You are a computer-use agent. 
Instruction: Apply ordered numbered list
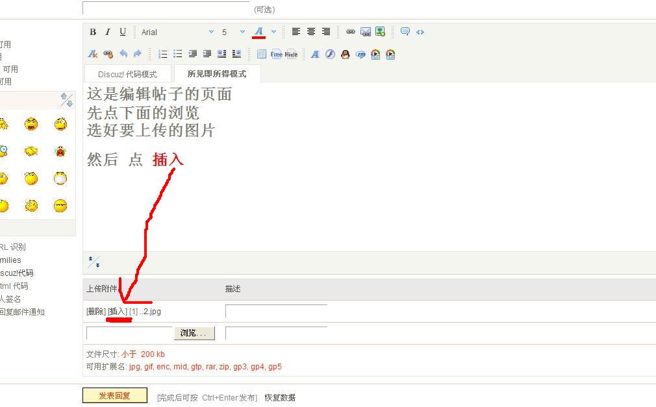click(x=163, y=55)
